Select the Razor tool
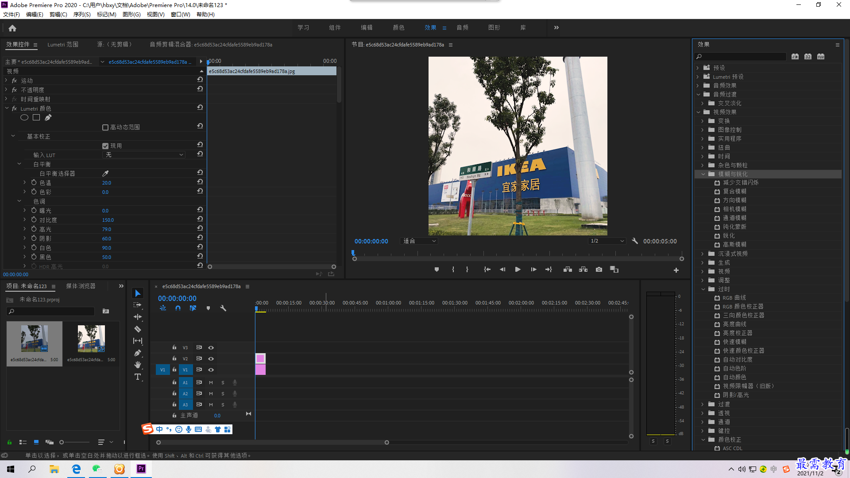 138,329
